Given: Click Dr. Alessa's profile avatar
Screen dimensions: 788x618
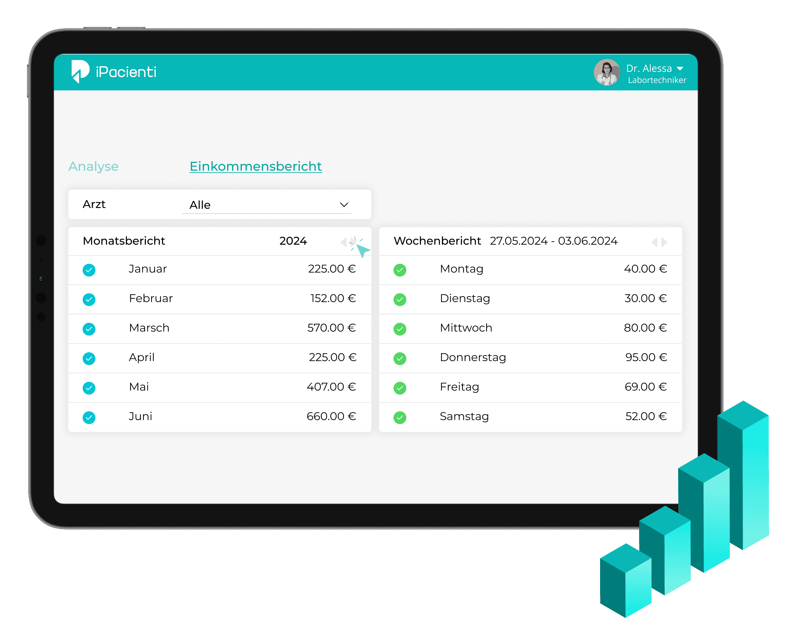Looking at the screenshot, I should point(607,72).
